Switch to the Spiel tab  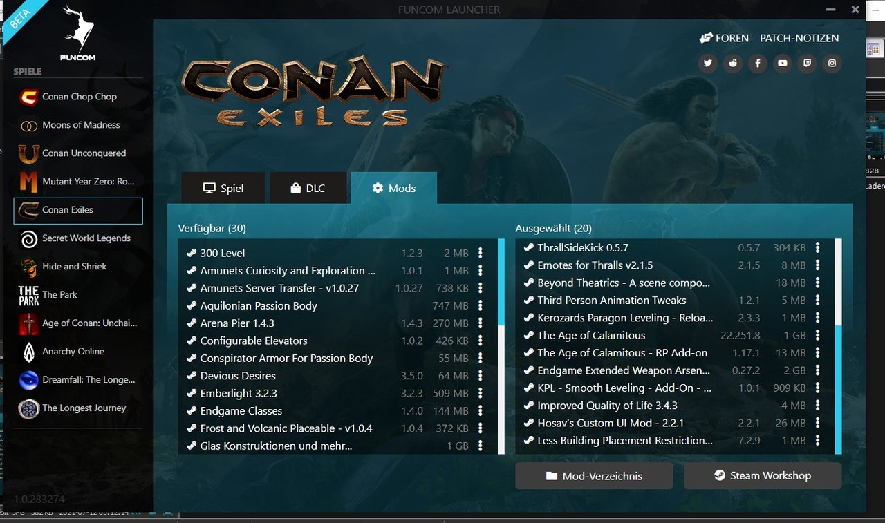223,188
